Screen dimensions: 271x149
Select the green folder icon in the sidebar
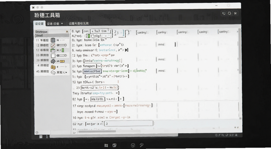coord(53,50)
